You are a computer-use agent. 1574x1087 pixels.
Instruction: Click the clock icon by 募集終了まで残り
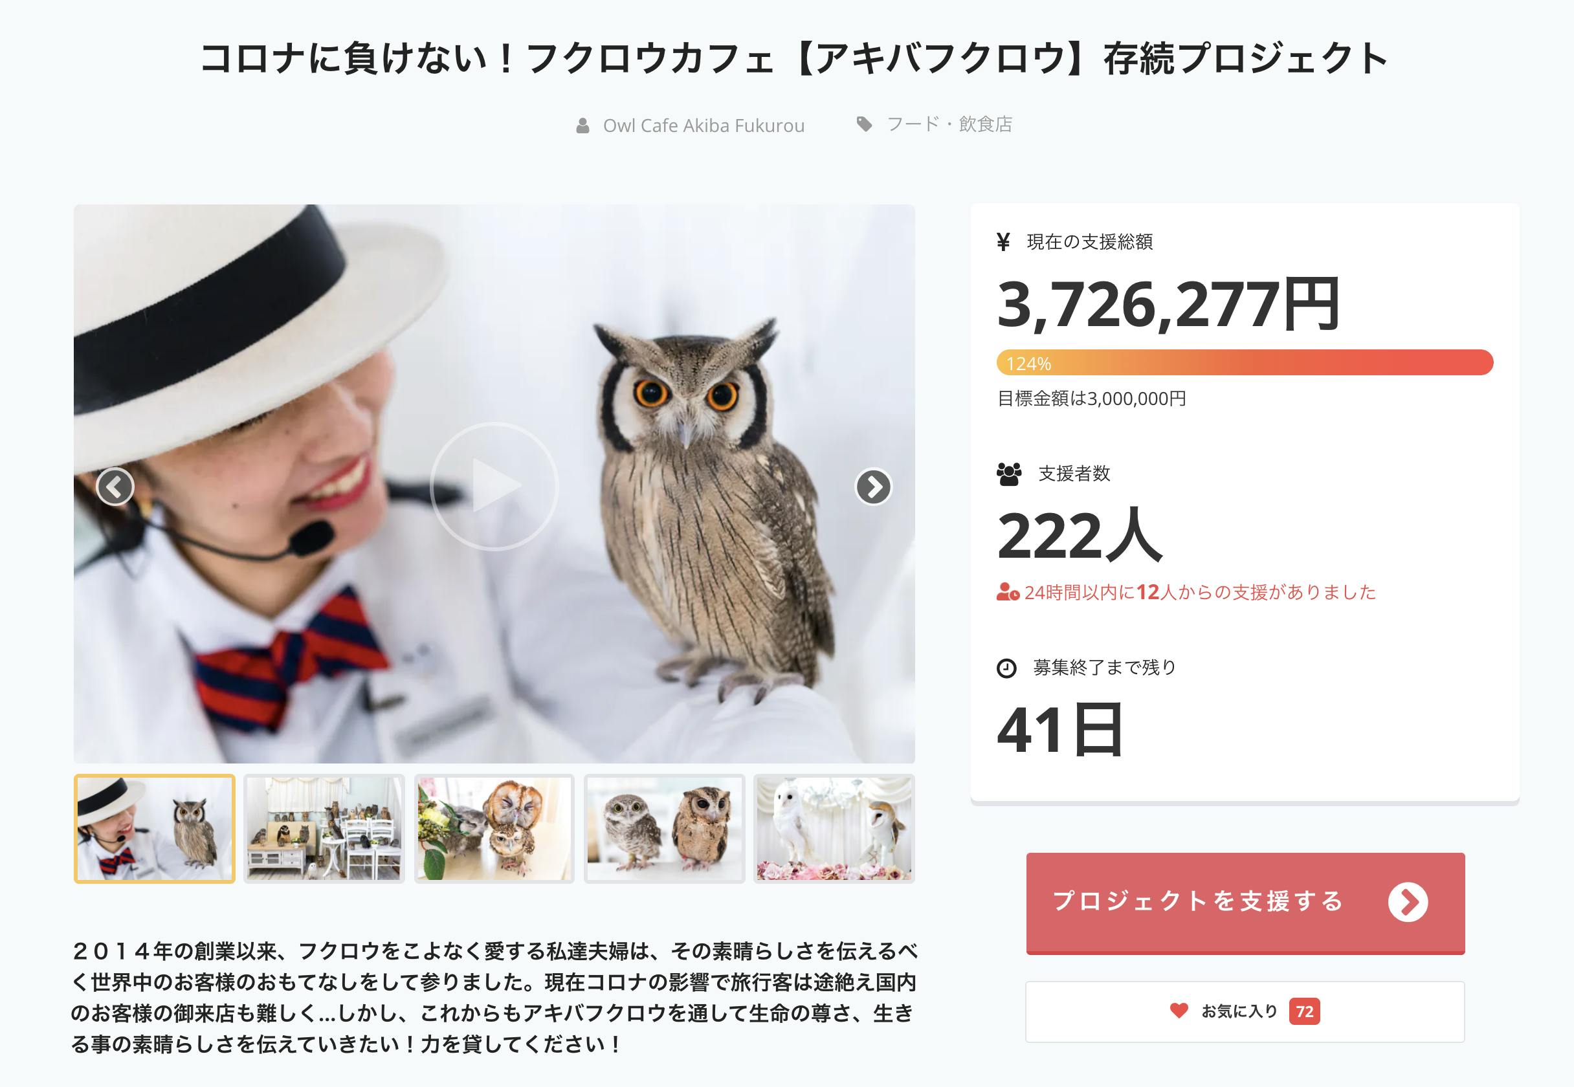pyautogui.click(x=1006, y=668)
